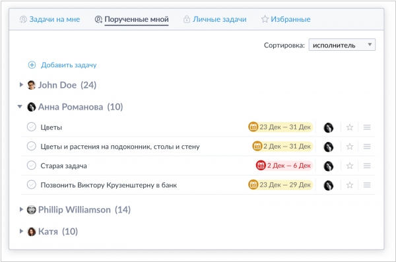The height and width of the screenshot is (262, 396).
Task: Click the lock icon on Личные задачи tab
Action: click(x=186, y=19)
